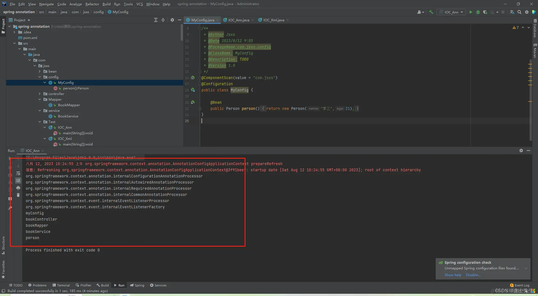Expand the bean package
This screenshot has width=538, height=296.
40,71
